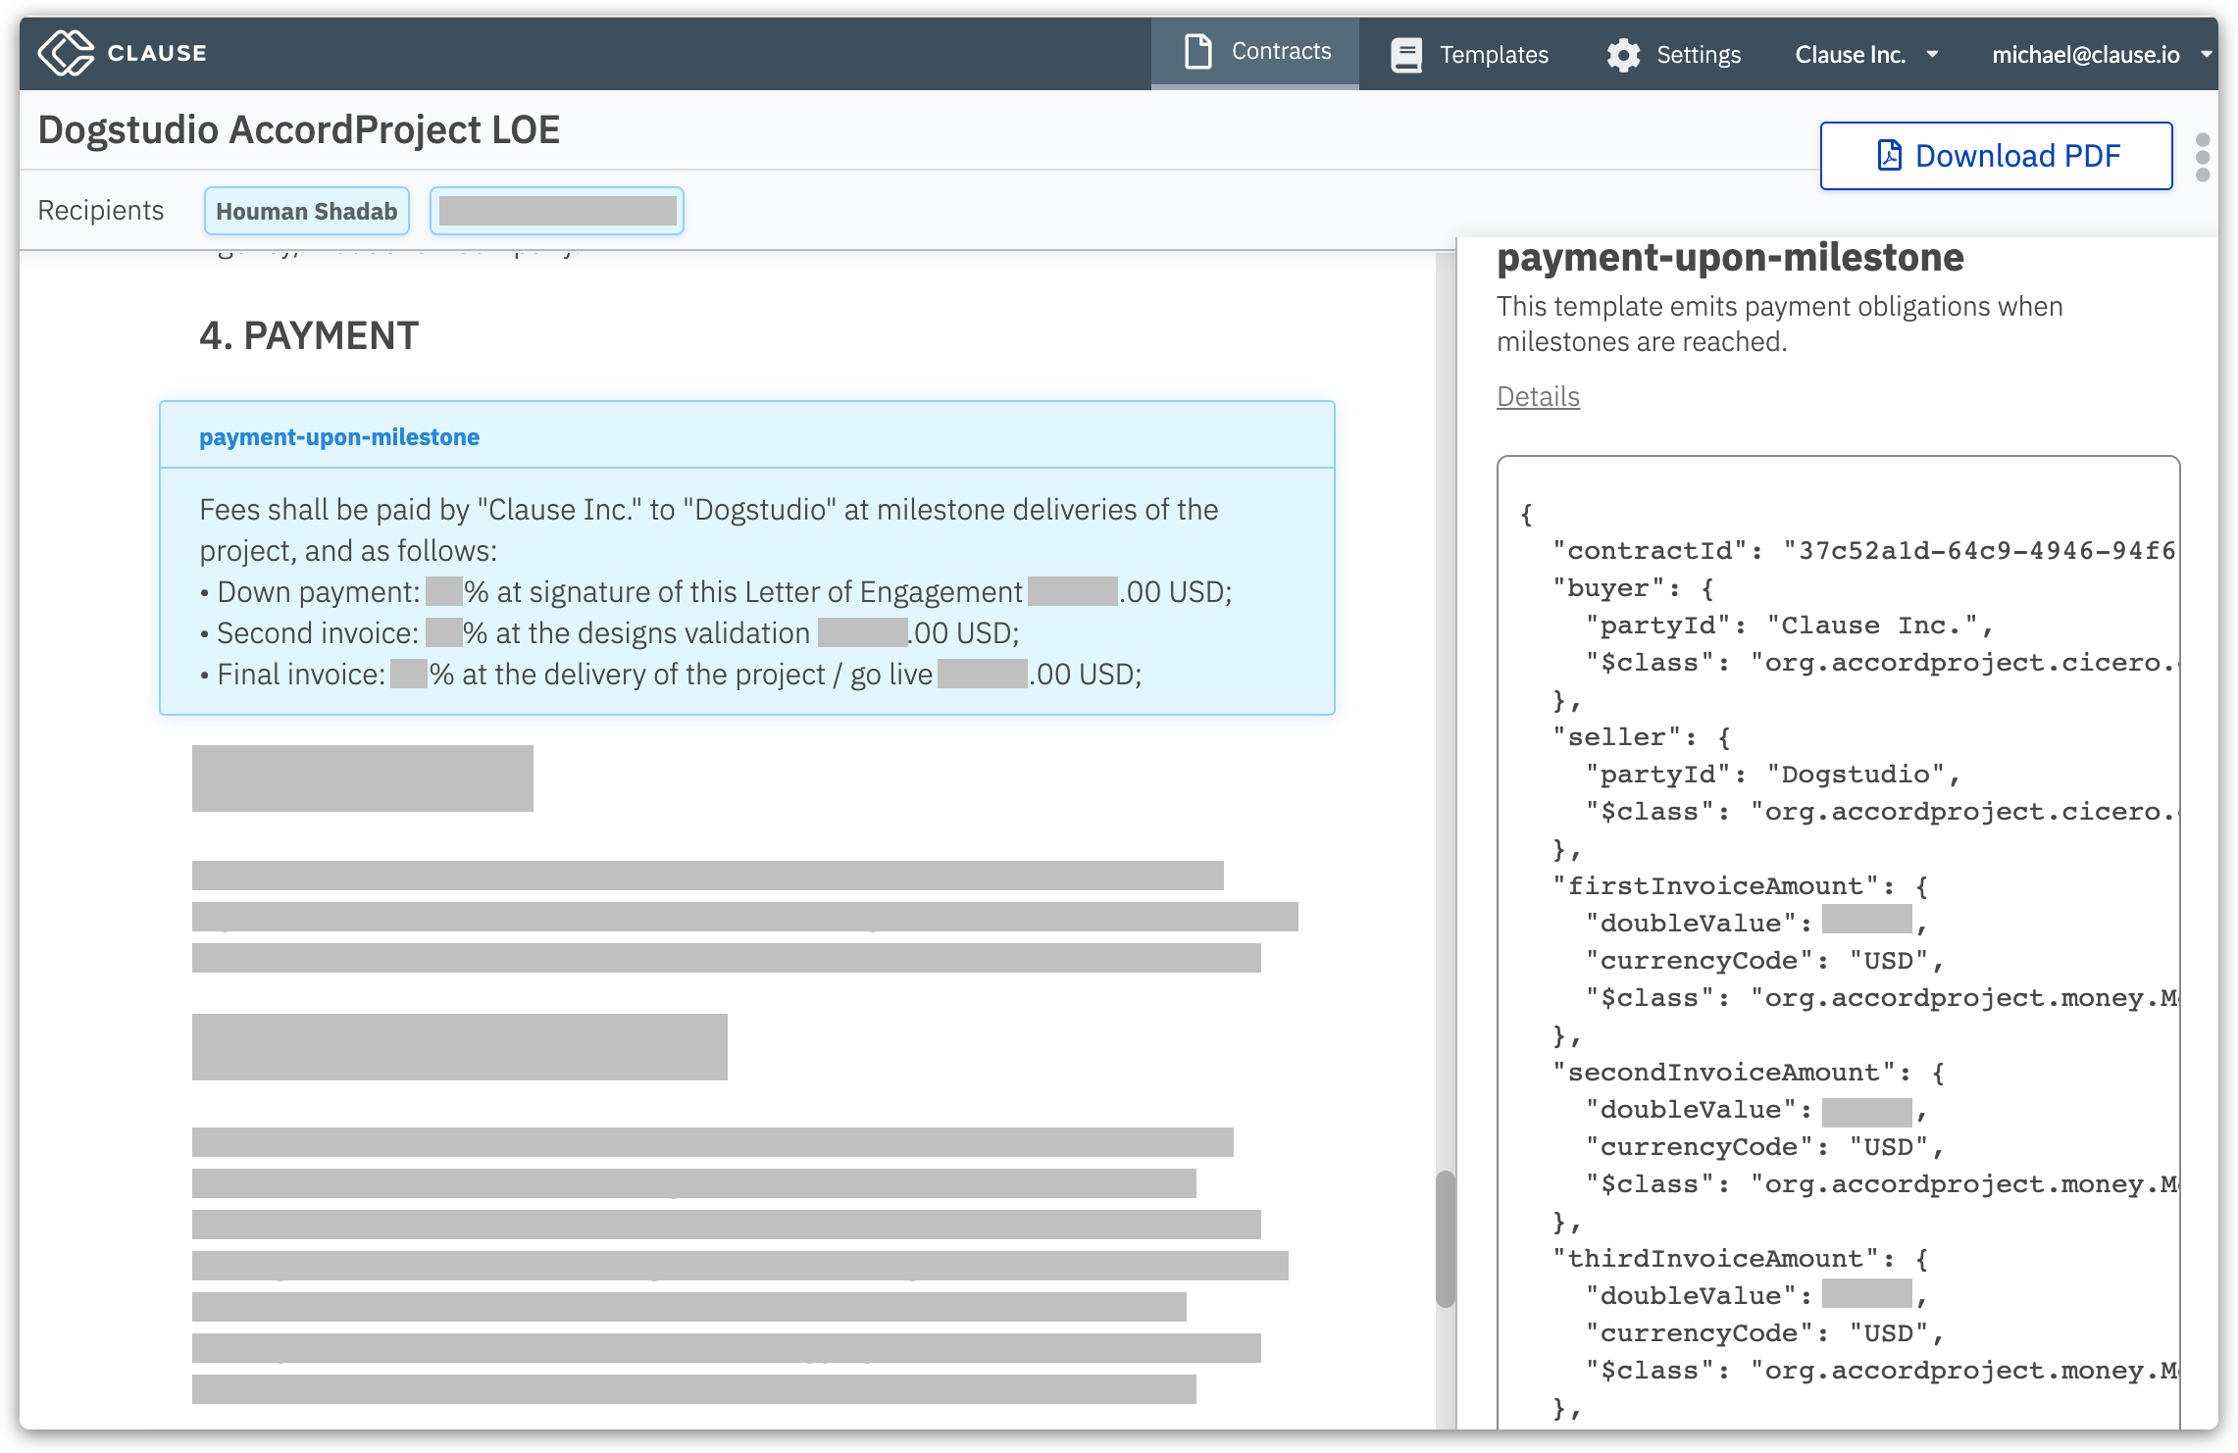Click the 4. PAYMENT section heading
Image resolution: width=2238 pixels, height=1453 pixels.
click(309, 336)
